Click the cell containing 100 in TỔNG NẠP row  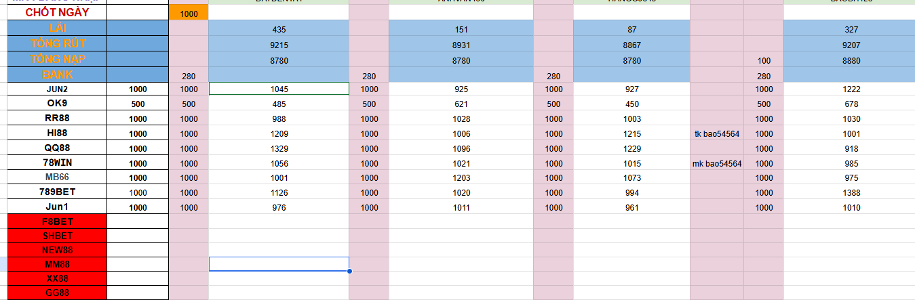[x=764, y=60]
